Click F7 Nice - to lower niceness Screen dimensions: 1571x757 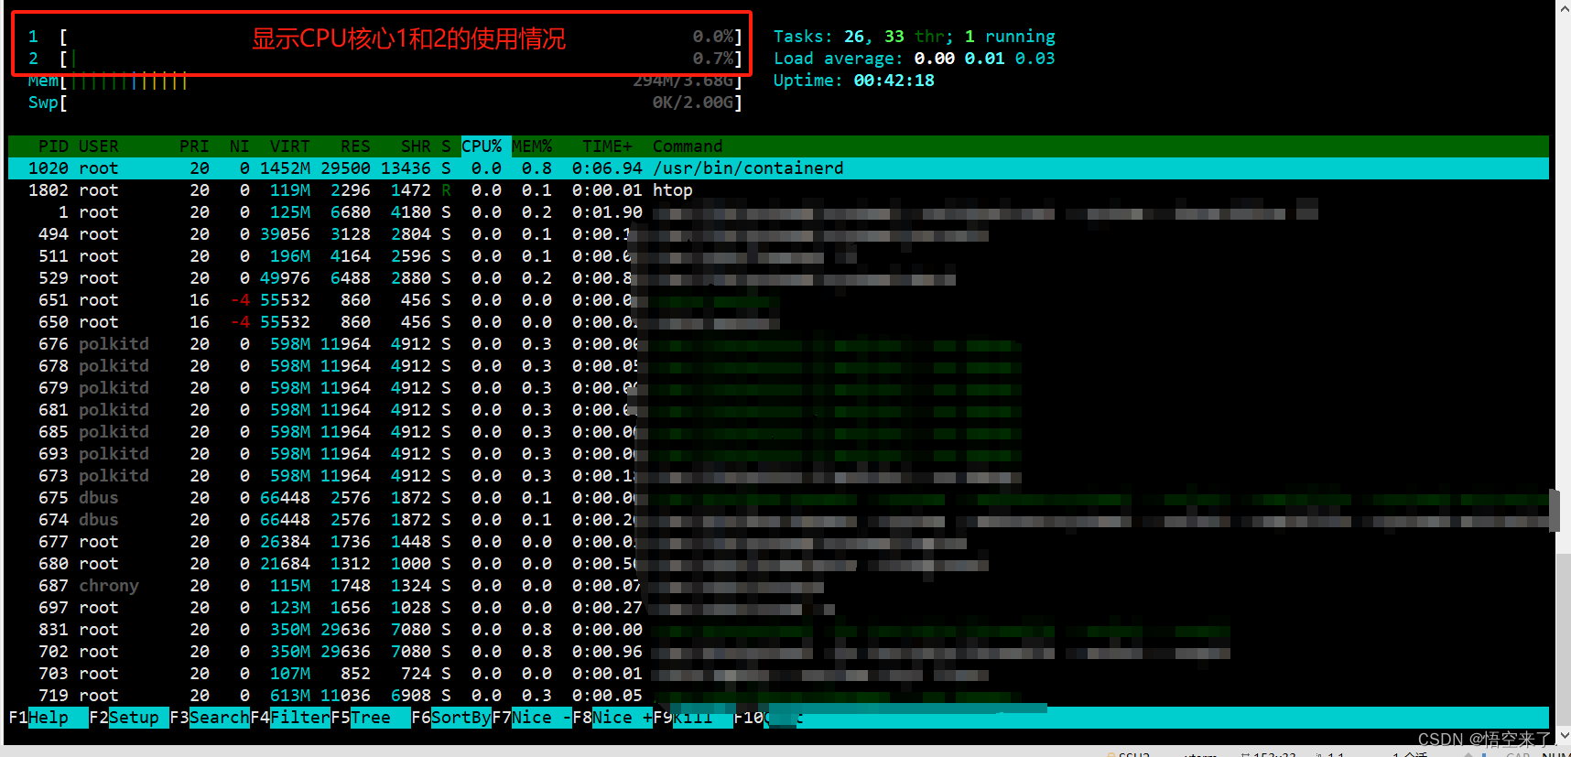tap(532, 718)
